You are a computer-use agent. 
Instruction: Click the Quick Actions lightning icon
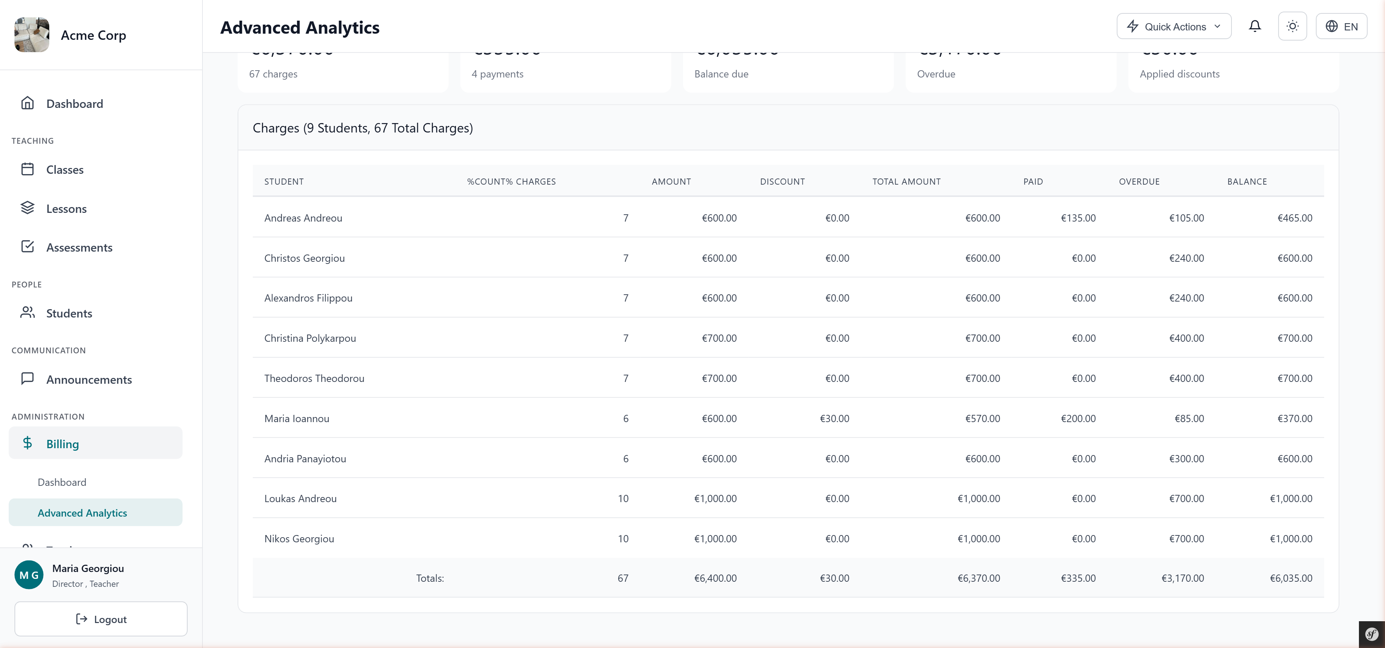click(1132, 26)
